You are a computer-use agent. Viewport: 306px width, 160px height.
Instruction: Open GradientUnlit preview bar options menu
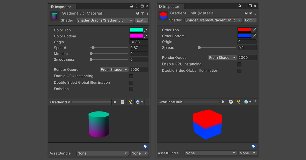[255, 102]
